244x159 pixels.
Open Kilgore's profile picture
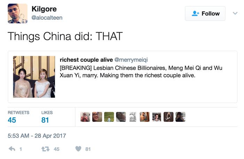click(x=17, y=14)
